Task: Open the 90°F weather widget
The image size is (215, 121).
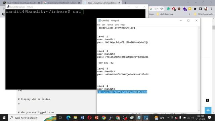Action: (159, 118)
